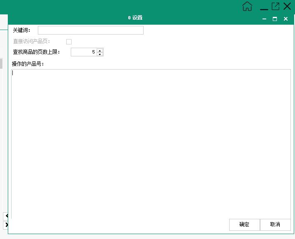Screen dimensions: 295x239
Task: Decrease the page limit with down arrow
Action: (100, 54)
